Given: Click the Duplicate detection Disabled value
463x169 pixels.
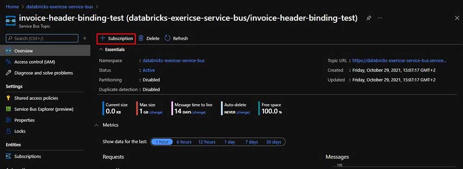Looking at the screenshot, I should pyautogui.click(x=151, y=89).
